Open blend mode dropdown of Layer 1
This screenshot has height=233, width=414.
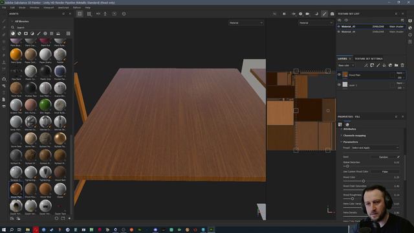[x=400, y=83]
